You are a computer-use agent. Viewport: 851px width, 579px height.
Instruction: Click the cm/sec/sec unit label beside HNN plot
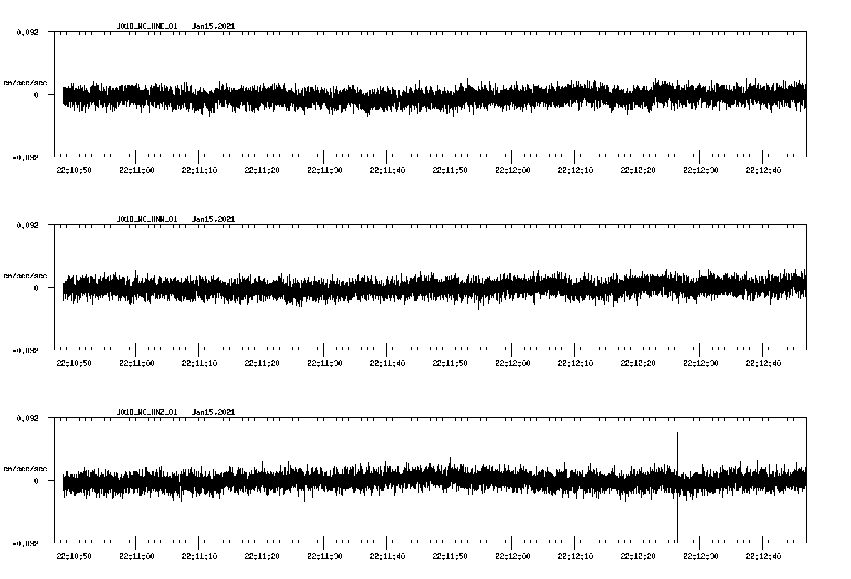coord(26,275)
